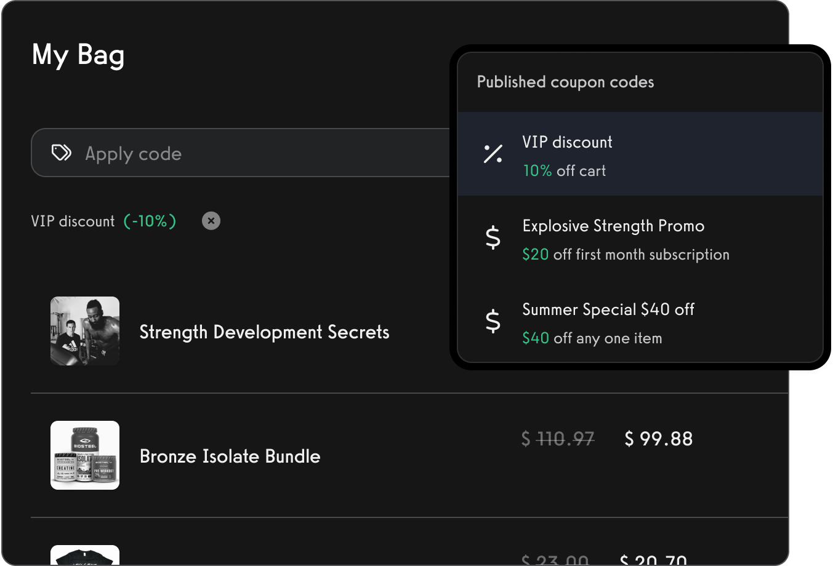Screen dimensions: 833x566
Task: Remove the applied VIP discount with the x icon
Action: point(211,220)
